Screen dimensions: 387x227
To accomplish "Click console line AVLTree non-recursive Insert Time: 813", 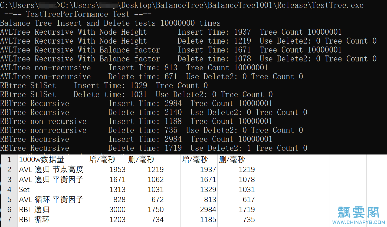I will 134,68.
